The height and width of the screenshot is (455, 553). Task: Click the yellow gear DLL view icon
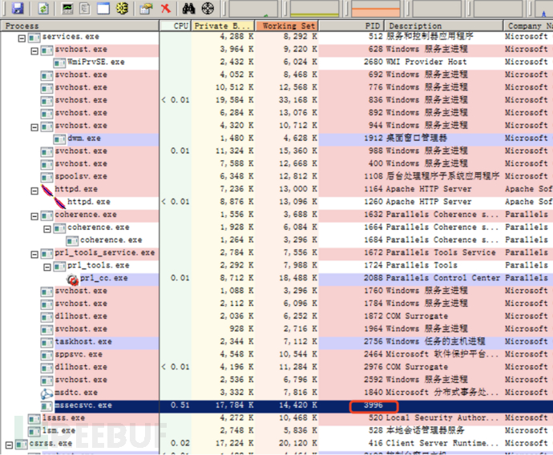tap(122, 8)
